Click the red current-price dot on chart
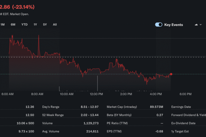Image resolution: width=206 pixels, height=137 pixels. pyautogui.click(x=171, y=74)
